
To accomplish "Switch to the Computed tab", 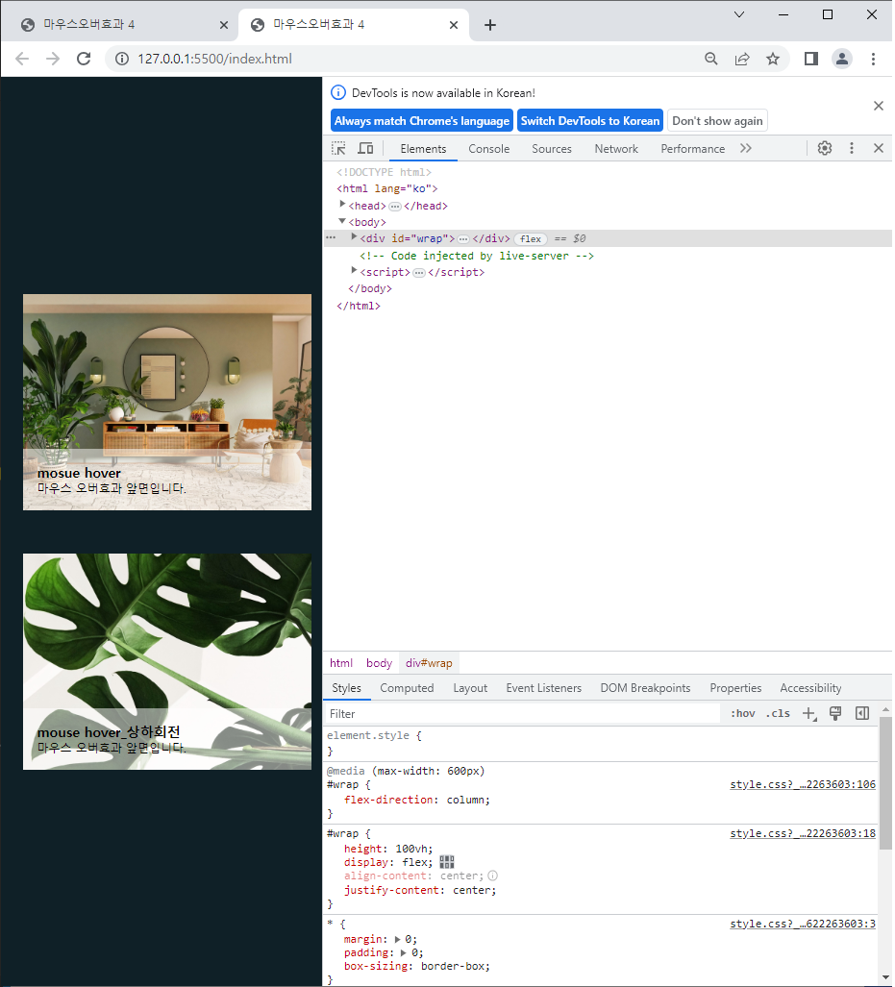I will (407, 688).
